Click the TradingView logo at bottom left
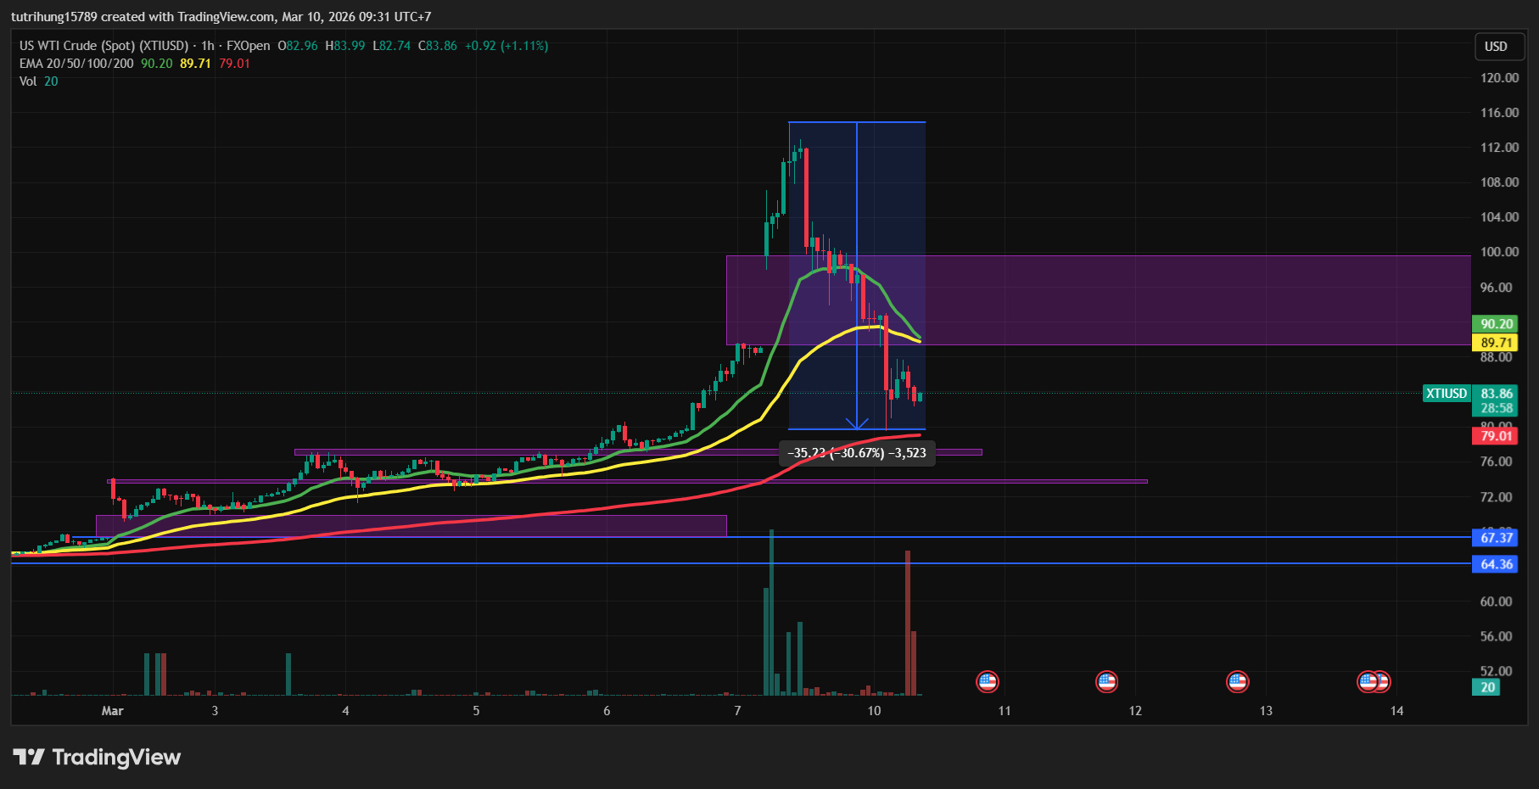The height and width of the screenshot is (789, 1539). pos(97,757)
